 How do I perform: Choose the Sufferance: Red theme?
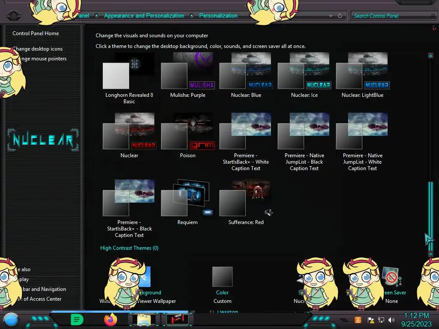pos(246,203)
